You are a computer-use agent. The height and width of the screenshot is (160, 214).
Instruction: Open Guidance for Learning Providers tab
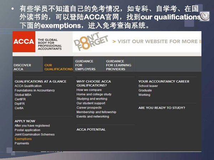(x=118, y=65)
